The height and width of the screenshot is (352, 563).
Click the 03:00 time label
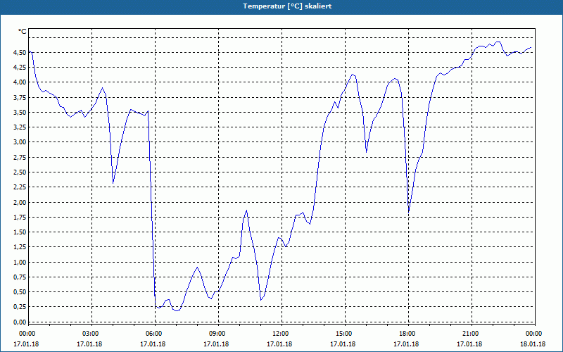pyautogui.click(x=89, y=334)
